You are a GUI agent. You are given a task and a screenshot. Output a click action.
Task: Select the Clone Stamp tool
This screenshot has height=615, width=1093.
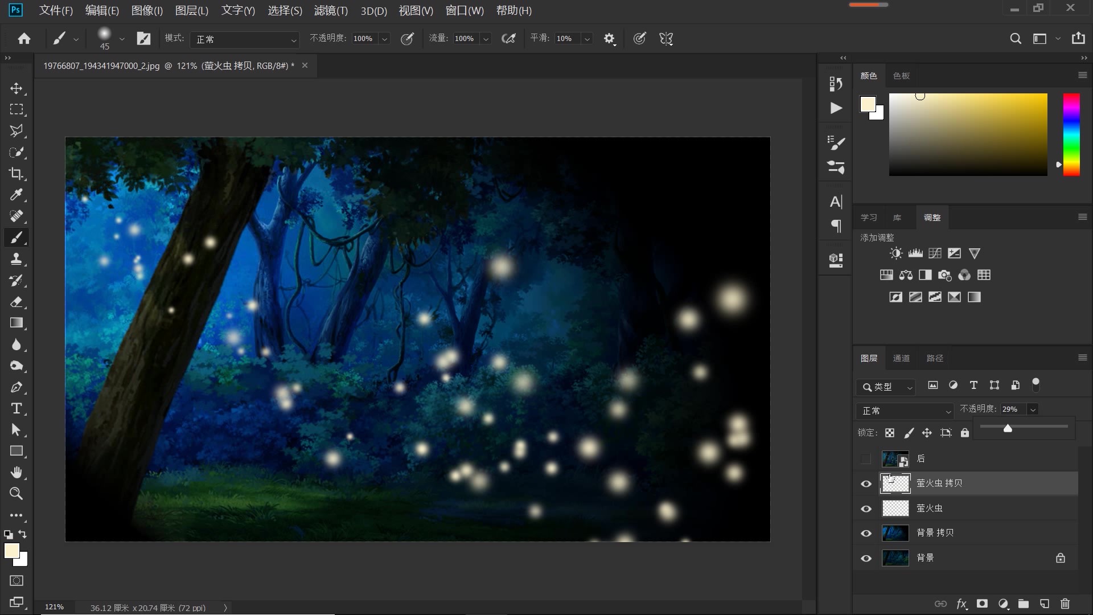pyautogui.click(x=16, y=259)
